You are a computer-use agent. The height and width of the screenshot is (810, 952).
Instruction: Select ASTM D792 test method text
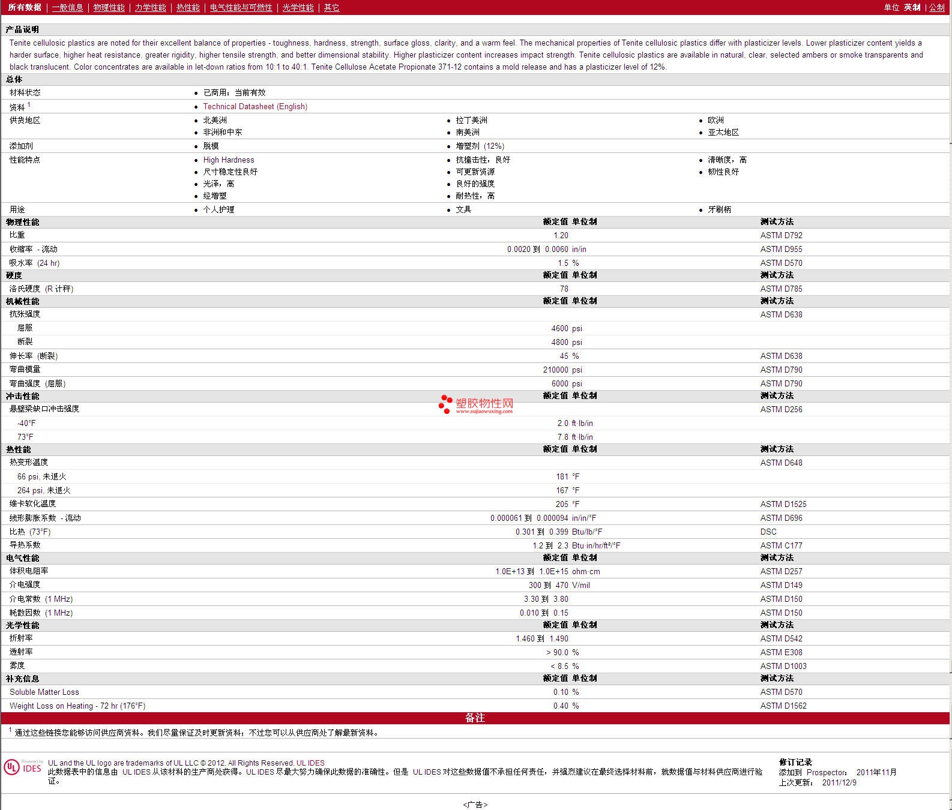(x=781, y=235)
